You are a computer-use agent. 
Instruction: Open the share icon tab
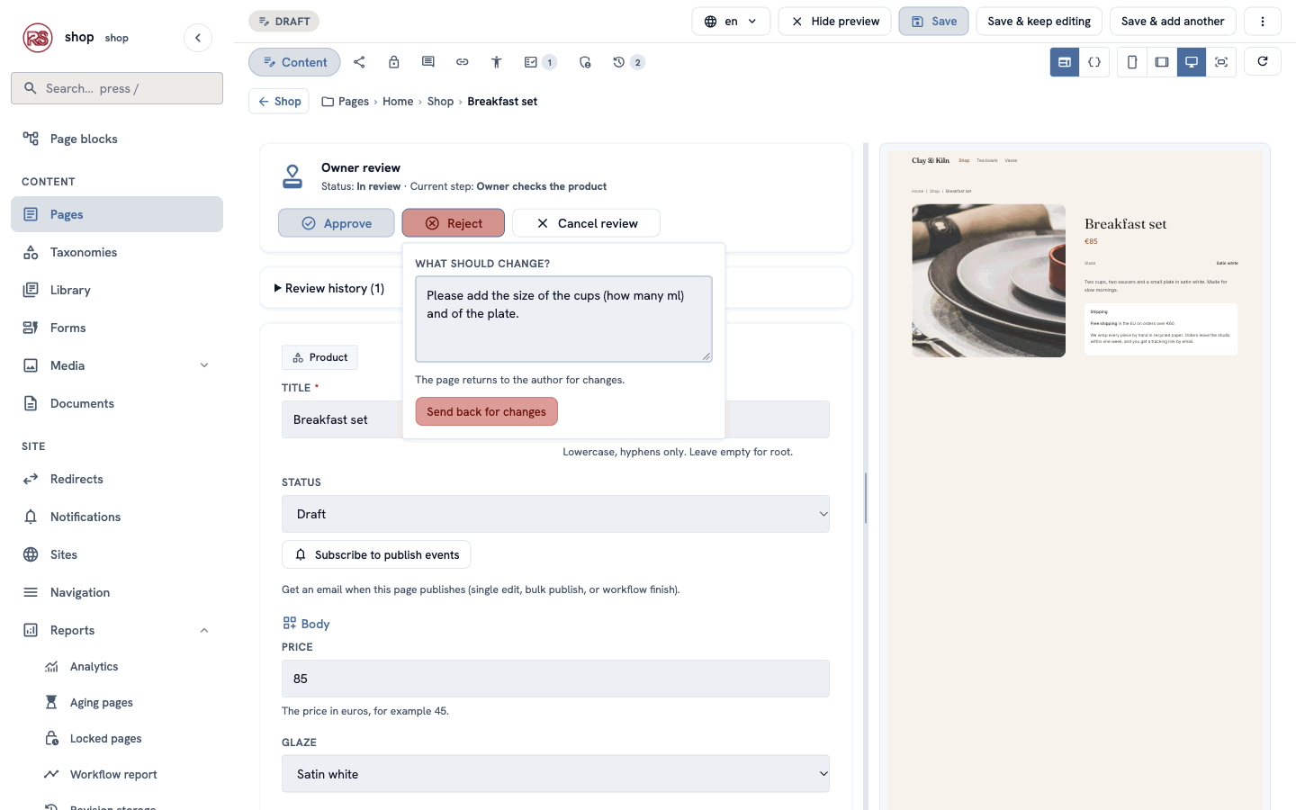tap(359, 62)
